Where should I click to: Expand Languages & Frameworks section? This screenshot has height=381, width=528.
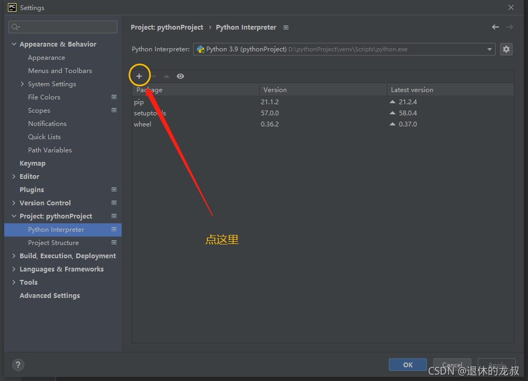click(x=14, y=269)
